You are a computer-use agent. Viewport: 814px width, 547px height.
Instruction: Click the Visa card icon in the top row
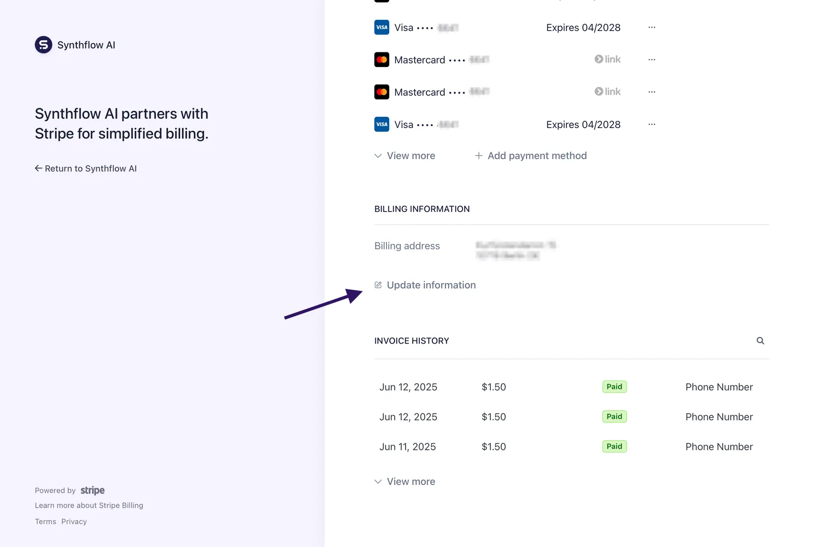[x=382, y=27]
